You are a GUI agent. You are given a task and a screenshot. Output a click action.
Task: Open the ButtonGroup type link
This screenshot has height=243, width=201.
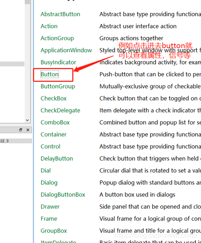(58, 87)
